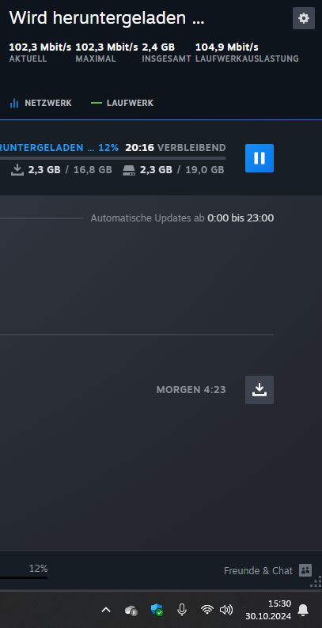Image resolution: width=322 pixels, height=628 pixels.
Task: Open the taskbar clock and date
Action: click(x=268, y=610)
